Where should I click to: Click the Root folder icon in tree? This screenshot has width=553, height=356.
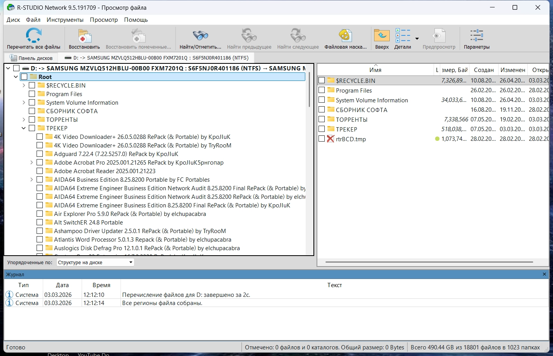tap(33, 77)
